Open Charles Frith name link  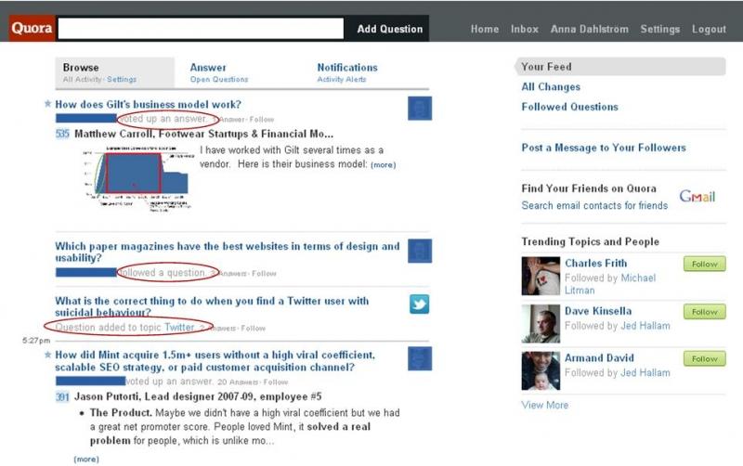pyautogui.click(x=595, y=263)
